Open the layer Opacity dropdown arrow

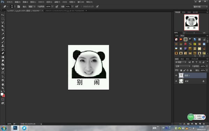[x=207, y=66]
